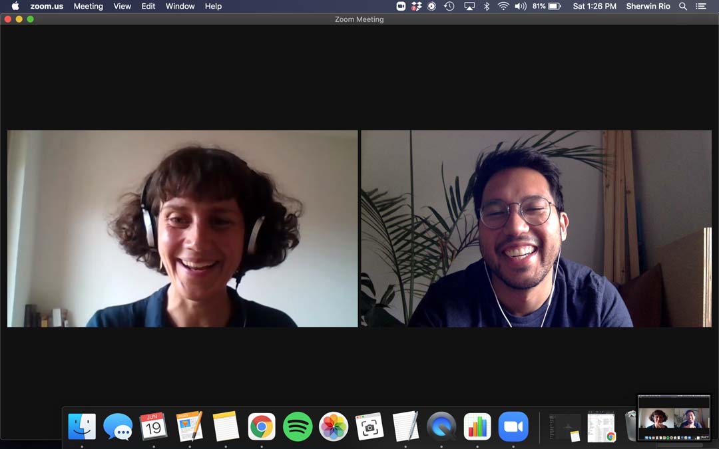
Task: Open the Window menu
Action: [180, 6]
